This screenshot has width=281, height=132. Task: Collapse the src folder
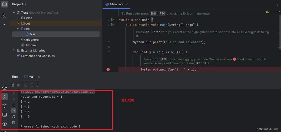[18, 29]
